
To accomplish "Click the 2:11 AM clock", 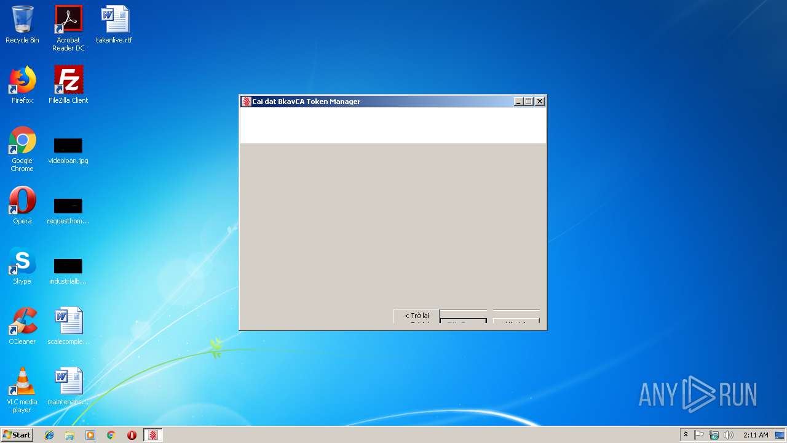I will point(756,435).
